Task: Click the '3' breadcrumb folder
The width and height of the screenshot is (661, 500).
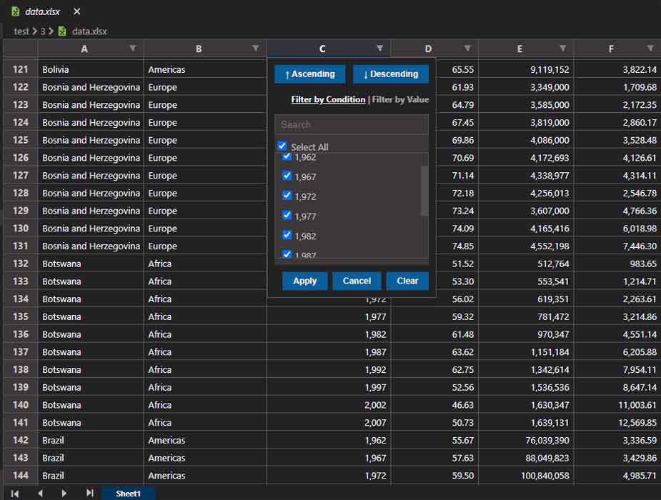Action: click(x=43, y=31)
